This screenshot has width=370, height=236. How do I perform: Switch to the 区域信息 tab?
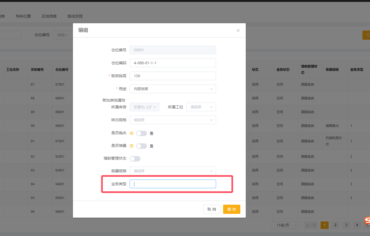point(49,16)
